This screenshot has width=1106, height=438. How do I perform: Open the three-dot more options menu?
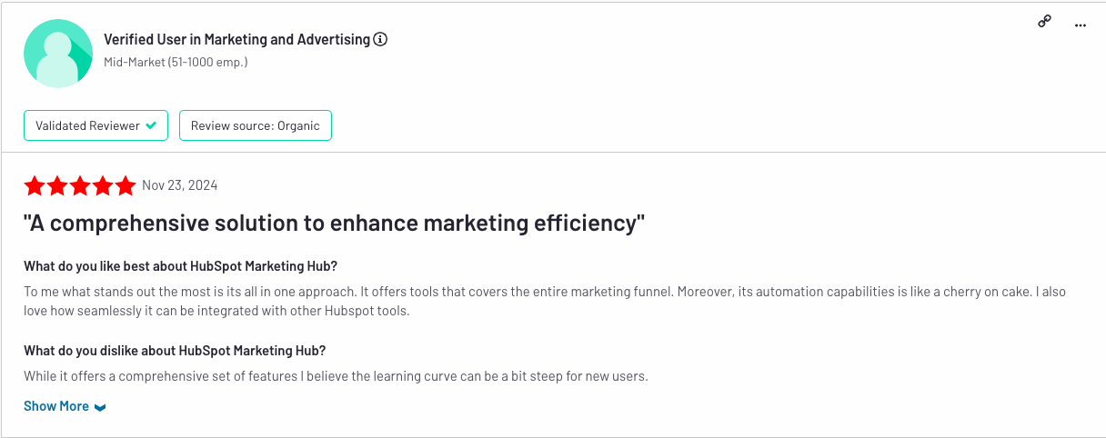pos(1081,25)
